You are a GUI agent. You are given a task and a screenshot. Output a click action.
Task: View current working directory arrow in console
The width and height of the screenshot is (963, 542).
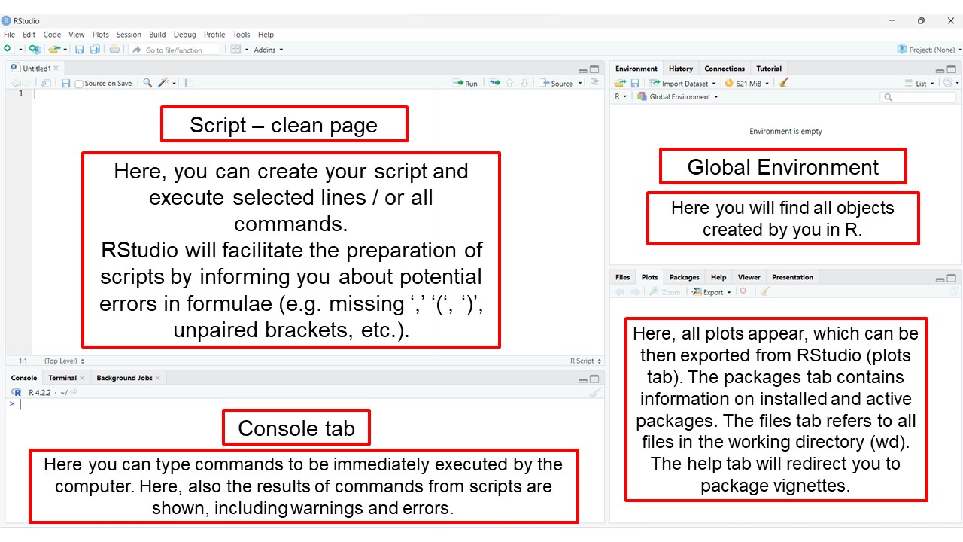[x=74, y=393]
